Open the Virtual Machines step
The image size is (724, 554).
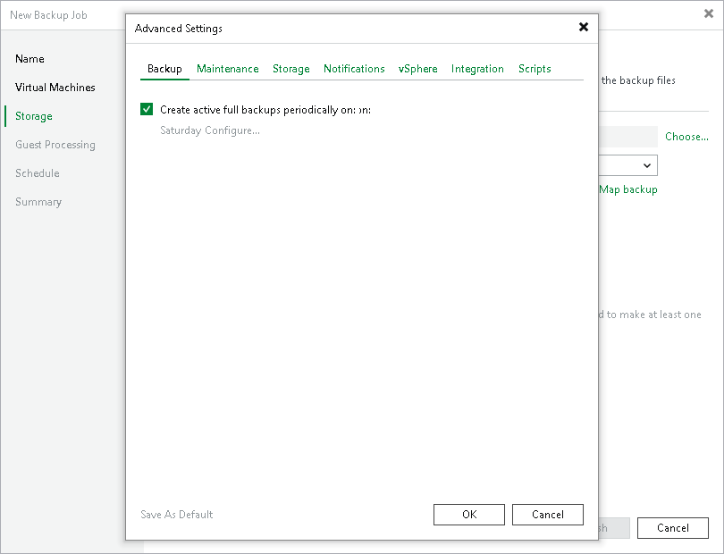pyautogui.click(x=55, y=87)
